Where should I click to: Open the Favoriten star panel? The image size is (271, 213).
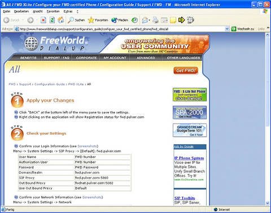coord(98,20)
